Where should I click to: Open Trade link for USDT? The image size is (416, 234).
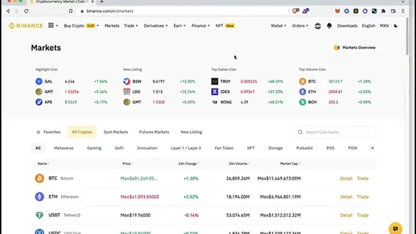[363, 215]
